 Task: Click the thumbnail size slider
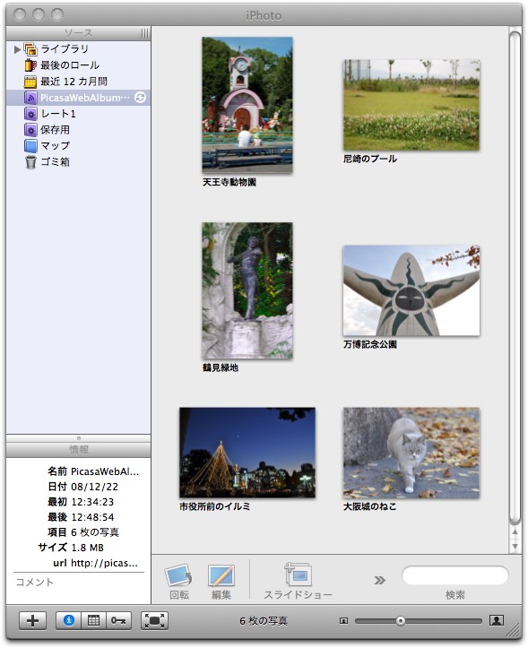[418, 621]
